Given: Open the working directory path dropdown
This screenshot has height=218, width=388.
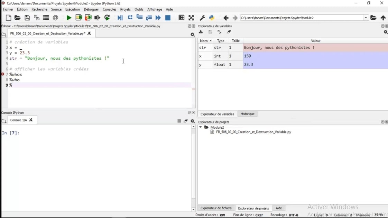Looking at the screenshot, I should click(x=366, y=18).
